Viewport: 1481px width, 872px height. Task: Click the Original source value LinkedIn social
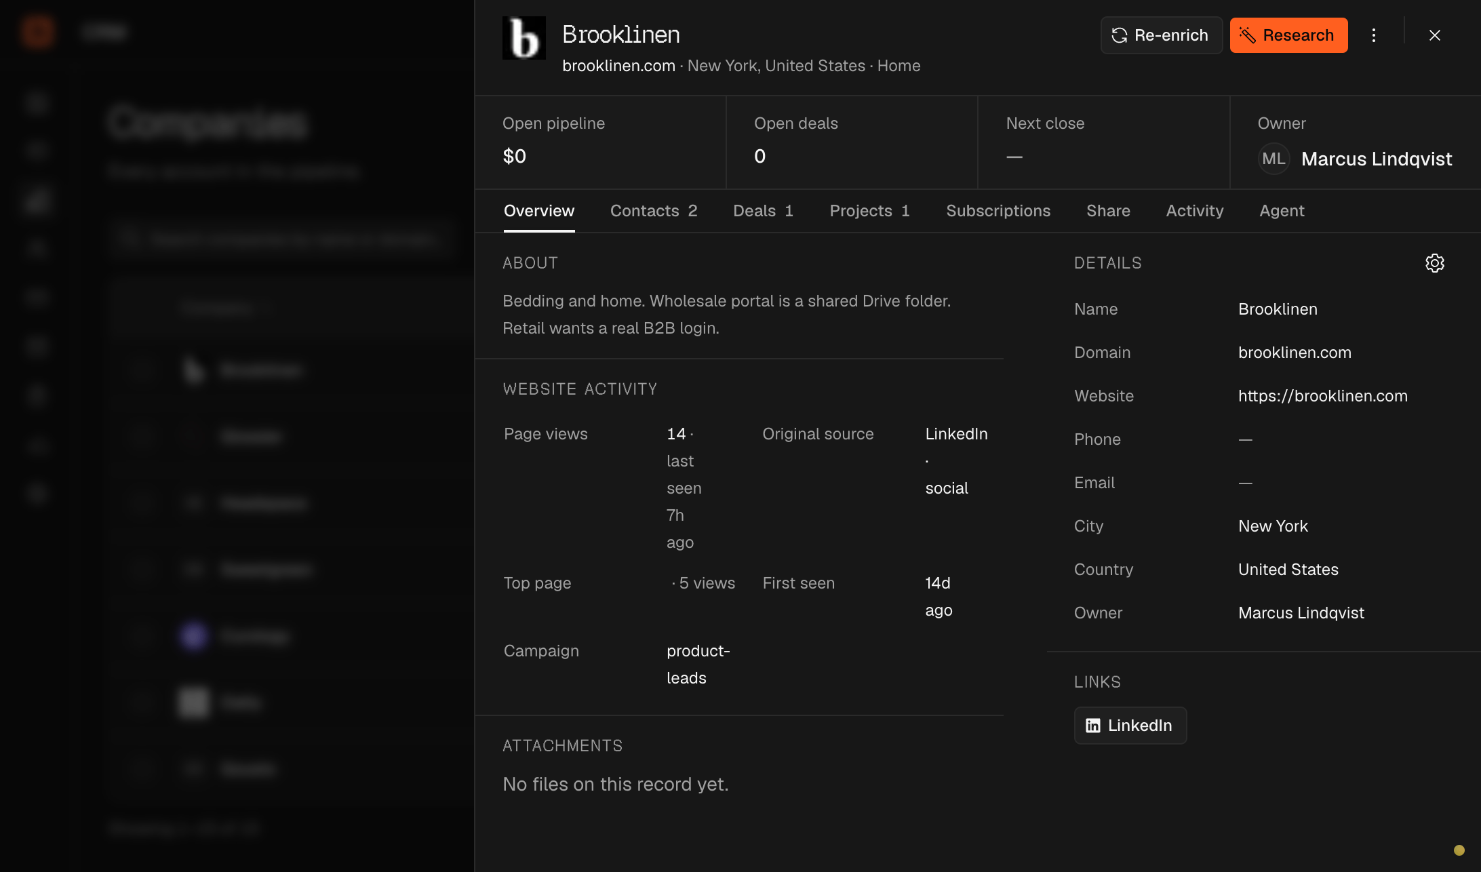pyautogui.click(x=957, y=461)
